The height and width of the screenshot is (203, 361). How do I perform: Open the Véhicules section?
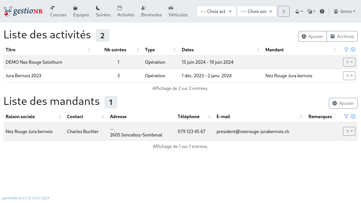178,11
